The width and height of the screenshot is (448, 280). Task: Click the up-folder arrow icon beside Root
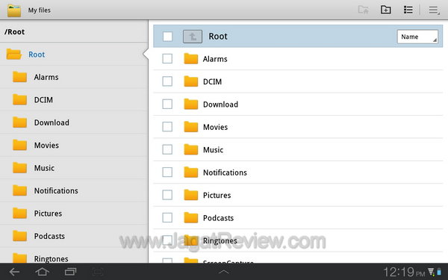click(193, 37)
